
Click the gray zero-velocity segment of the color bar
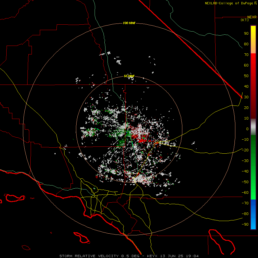(253, 127)
